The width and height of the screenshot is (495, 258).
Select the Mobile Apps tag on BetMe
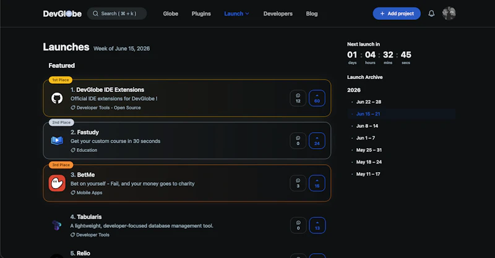[87, 193]
